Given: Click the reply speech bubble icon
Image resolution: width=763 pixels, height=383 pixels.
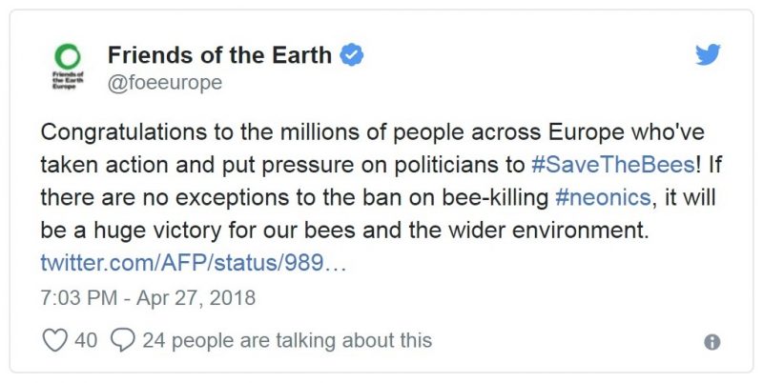Looking at the screenshot, I should click(123, 340).
